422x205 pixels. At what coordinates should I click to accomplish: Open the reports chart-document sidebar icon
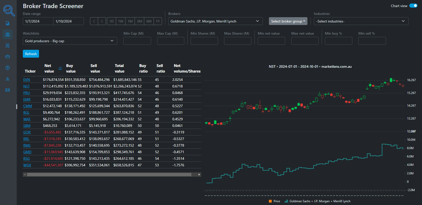(x=8, y=23)
